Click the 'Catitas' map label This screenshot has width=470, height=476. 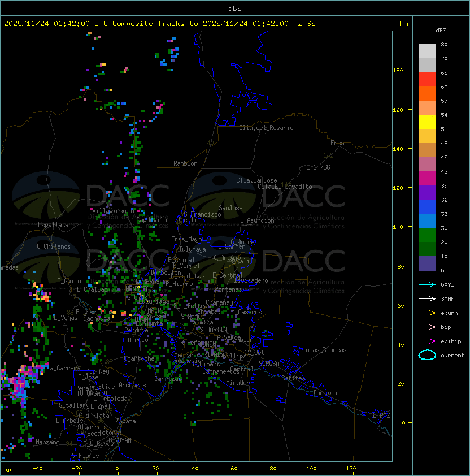[293, 378]
